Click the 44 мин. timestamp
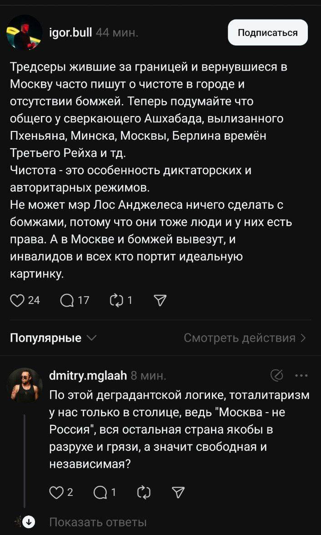Viewport: 321px width, 535px height. pyautogui.click(x=117, y=32)
